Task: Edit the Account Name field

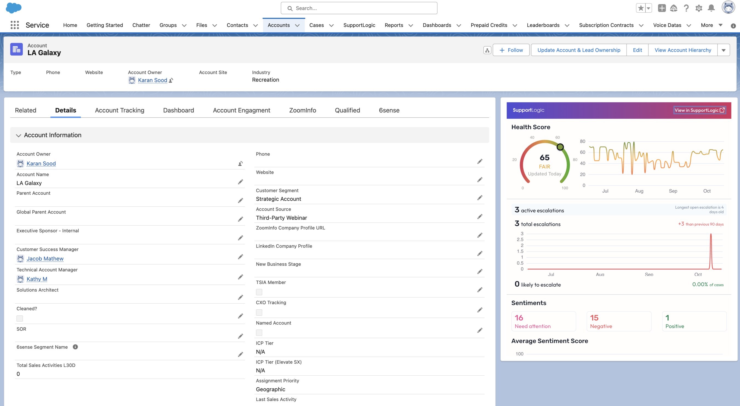Action: 240,182
